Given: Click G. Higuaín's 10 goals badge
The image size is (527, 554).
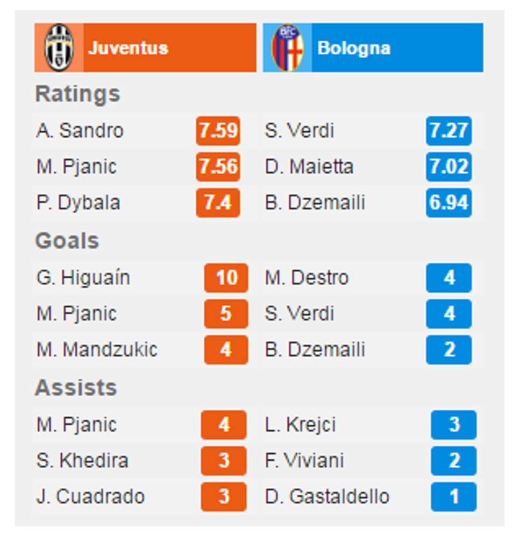Looking at the screenshot, I should (225, 278).
